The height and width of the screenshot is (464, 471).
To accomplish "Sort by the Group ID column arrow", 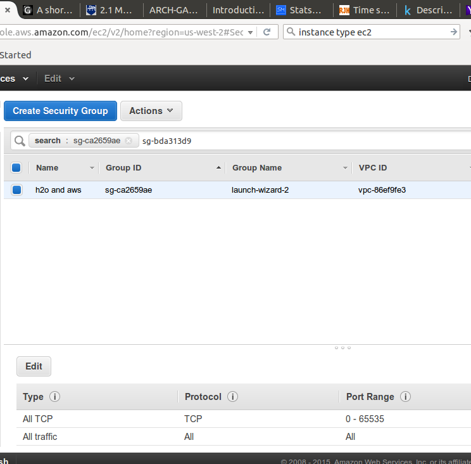I will pos(218,168).
